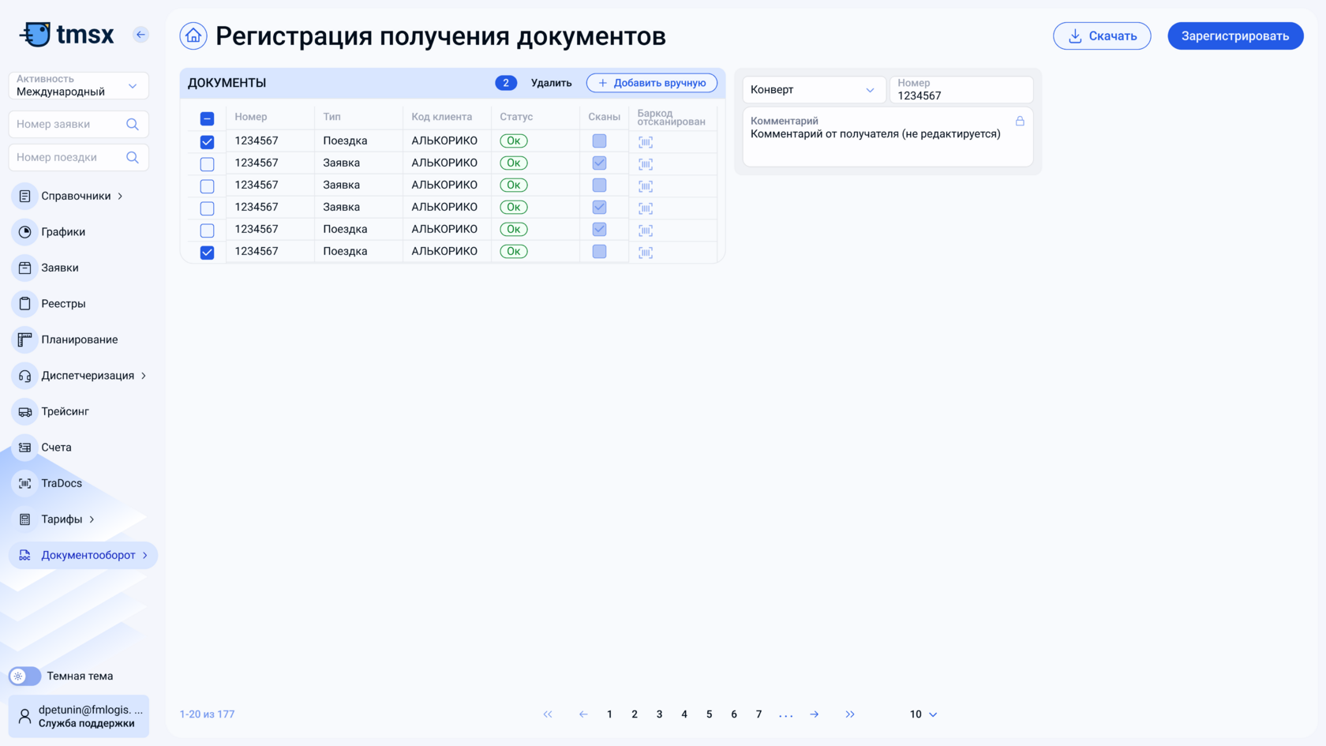1326x746 pixels.
Task: Open the Реестры clipboard icon
Action: coord(25,304)
